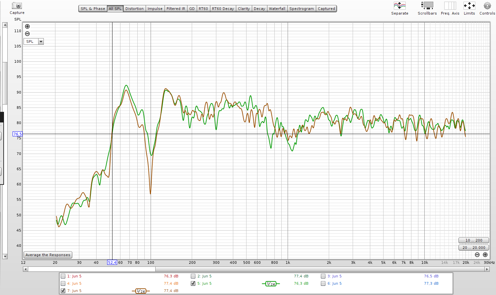Set range with 20 .. 20.000 button

pos(474,248)
